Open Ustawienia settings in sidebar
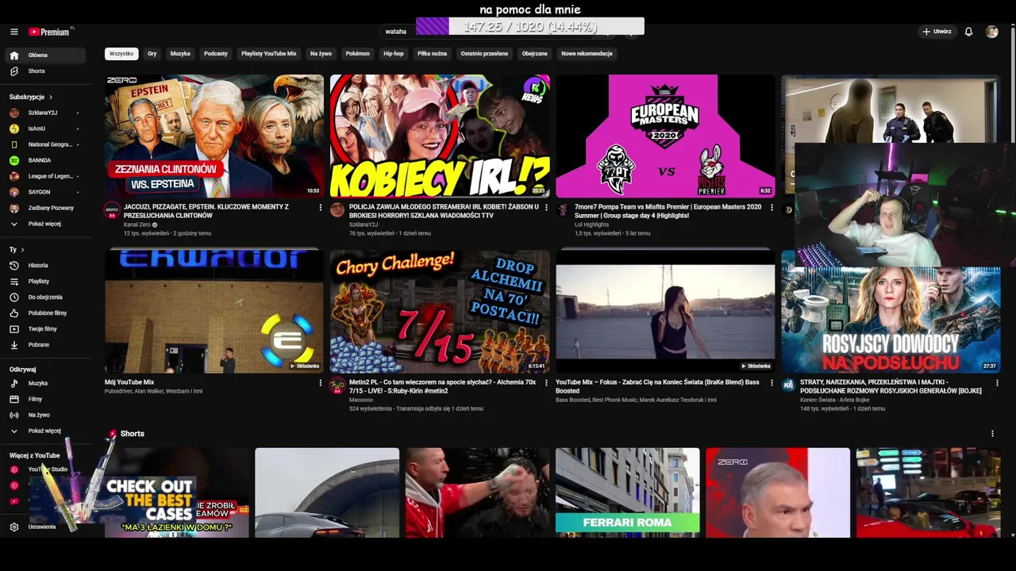Screen dimensions: 1016x571 click(46, 527)
